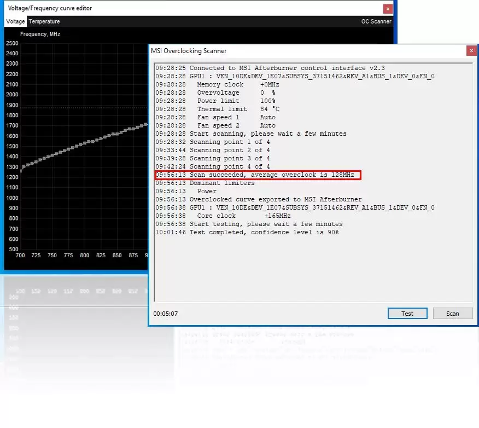Click the 'Connected to MSI Afterburner' log entry
479x428 pixels.
pos(270,68)
